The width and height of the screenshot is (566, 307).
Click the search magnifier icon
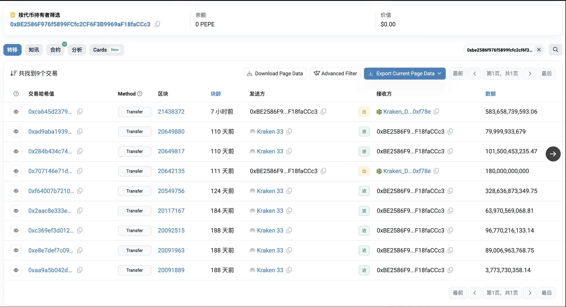click(555, 50)
